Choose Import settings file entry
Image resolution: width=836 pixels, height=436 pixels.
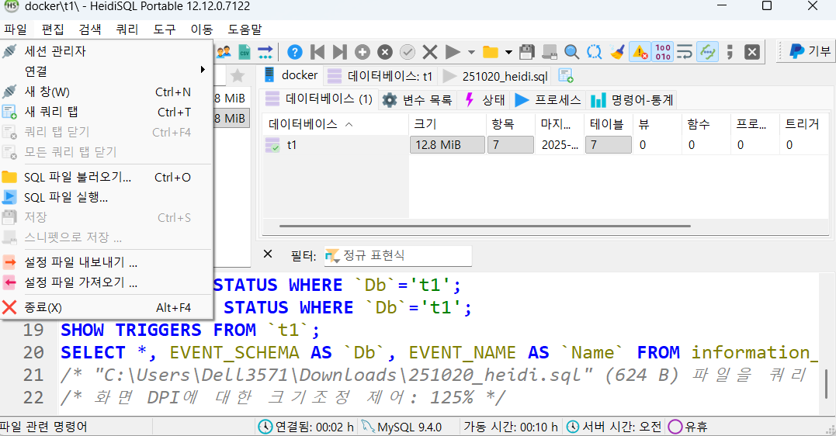tap(106, 282)
